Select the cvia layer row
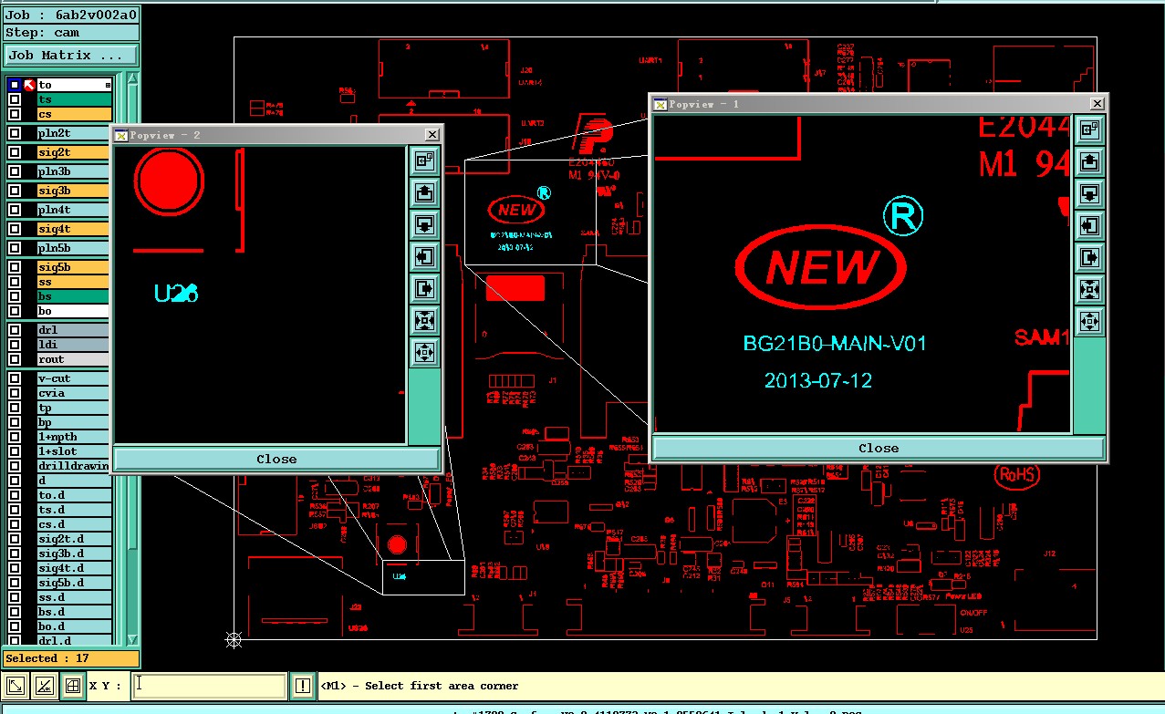1165x714 pixels. point(73,393)
